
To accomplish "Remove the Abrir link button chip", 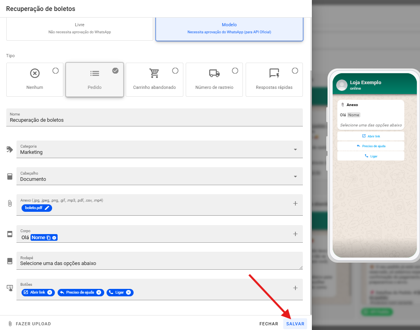I will (x=50, y=292).
